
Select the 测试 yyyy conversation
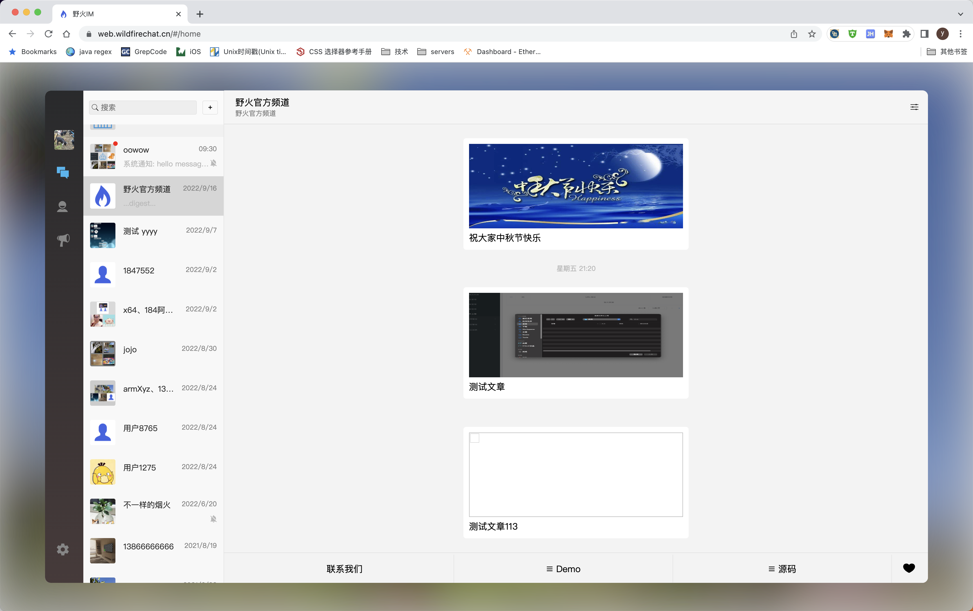[x=153, y=235]
